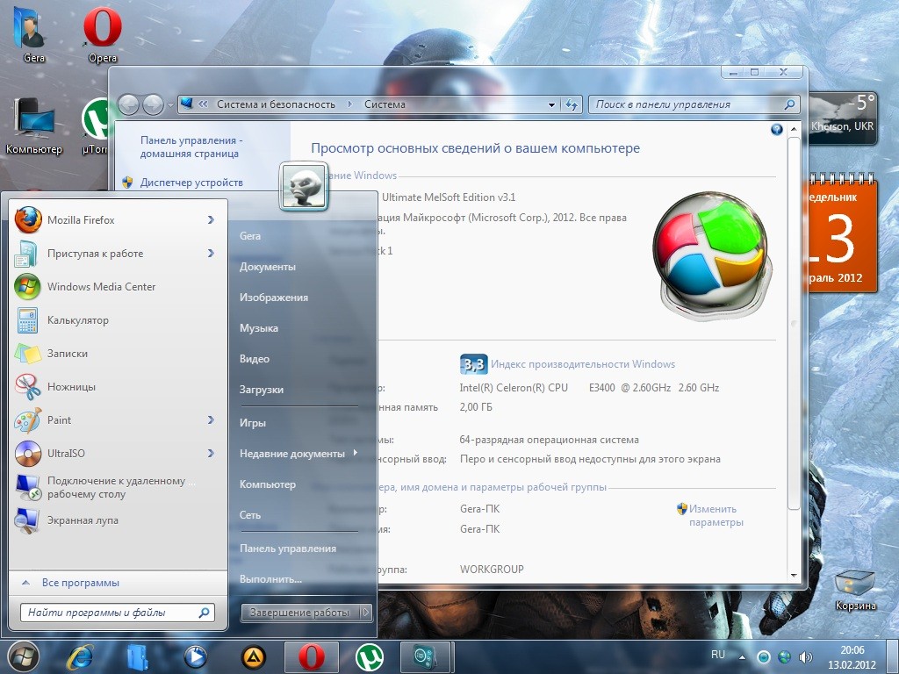Expand UltraISO jump list arrow
Screen dimensions: 899x674
(x=211, y=454)
